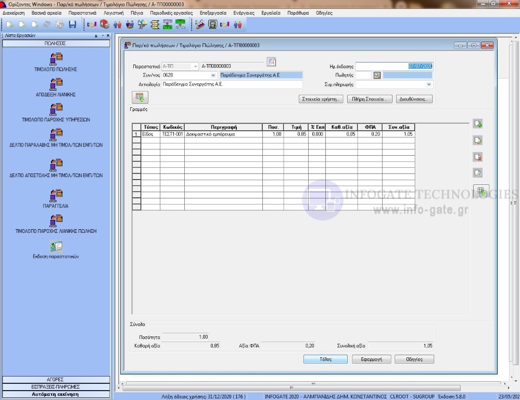Click the add new line icon beside grid
The width and height of the screenshot is (520, 400).
click(x=478, y=123)
